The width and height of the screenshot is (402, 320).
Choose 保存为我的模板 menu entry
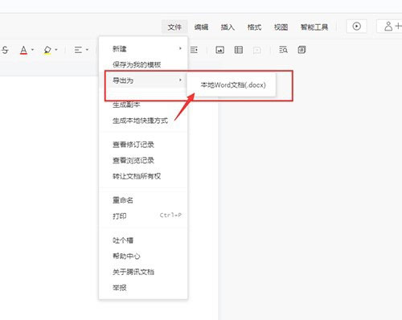point(143,64)
